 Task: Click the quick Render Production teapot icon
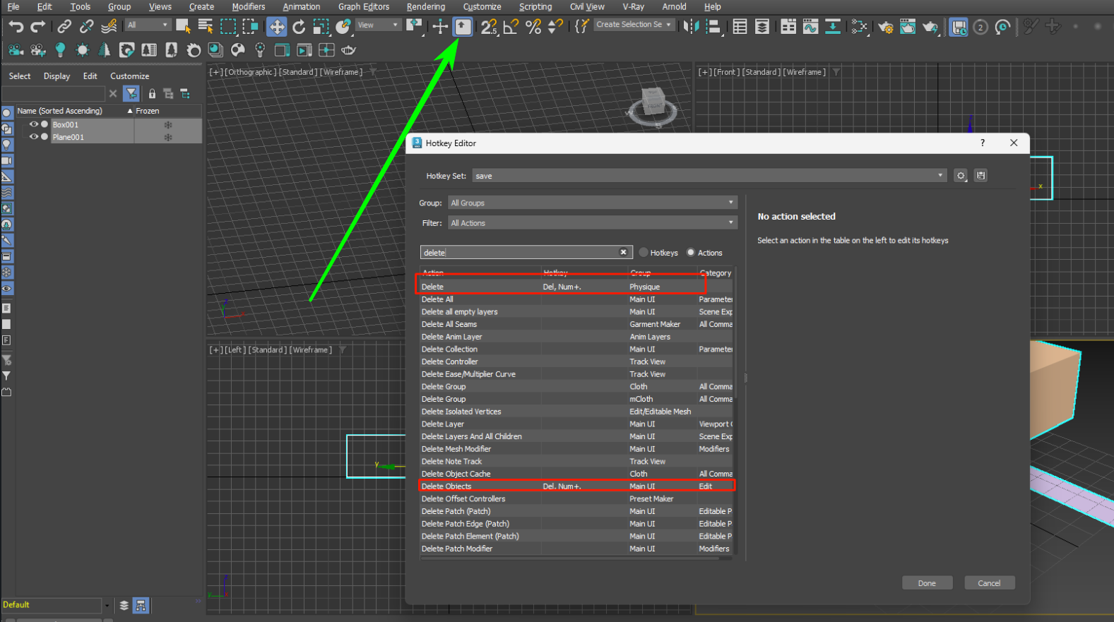click(x=930, y=27)
